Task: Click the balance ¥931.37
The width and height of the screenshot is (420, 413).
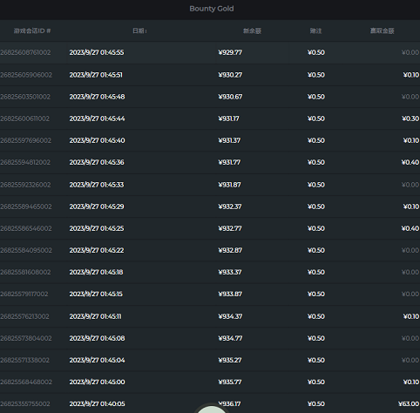Action: click(229, 140)
